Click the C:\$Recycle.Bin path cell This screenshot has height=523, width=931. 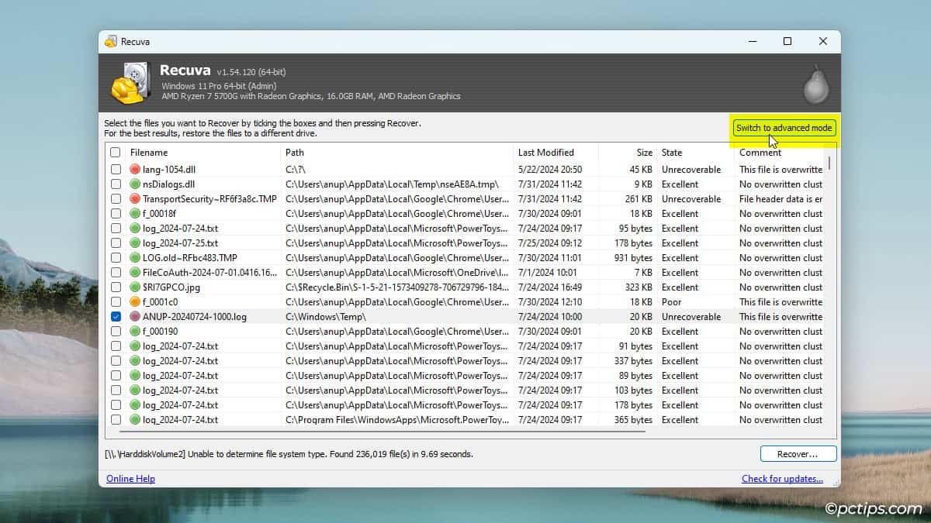point(397,287)
